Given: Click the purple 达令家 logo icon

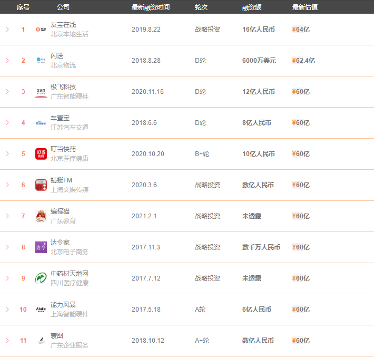Looking at the screenshot, I should (41, 247).
